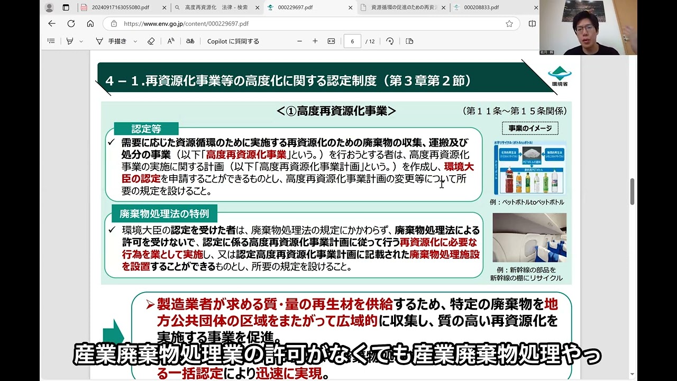Zoom out the PDF

(x=299, y=41)
